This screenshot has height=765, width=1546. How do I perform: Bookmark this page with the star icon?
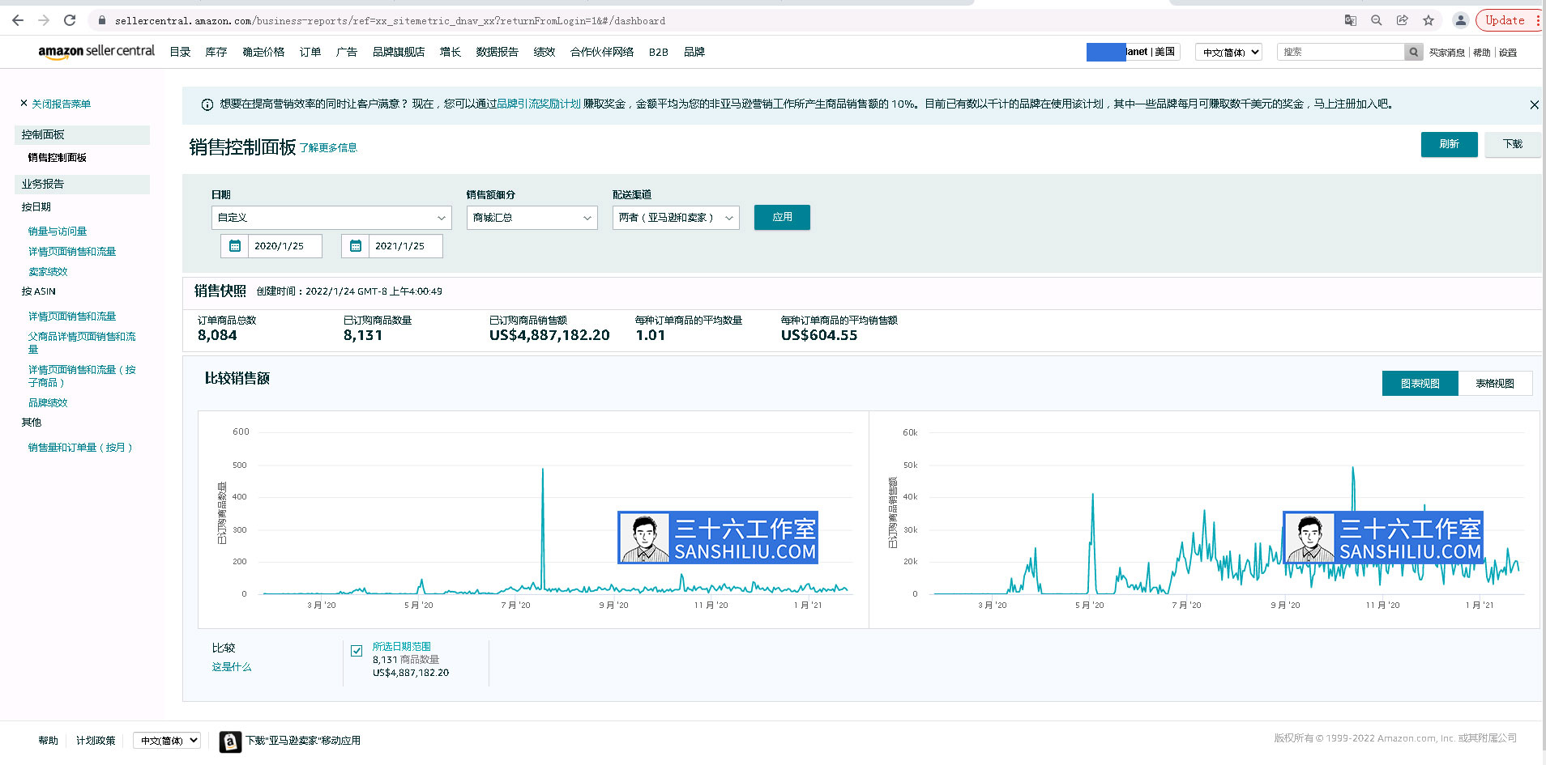[1429, 20]
